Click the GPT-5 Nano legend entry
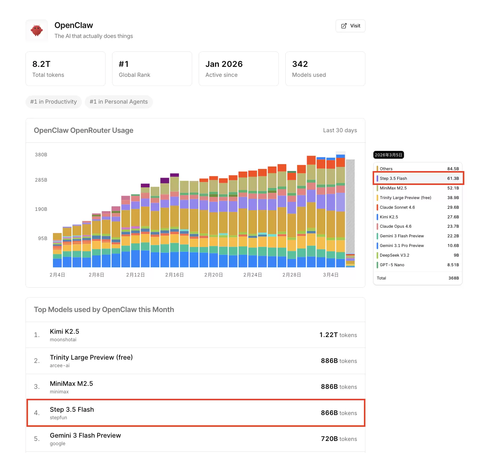The image size is (483, 453). (x=392, y=265)
